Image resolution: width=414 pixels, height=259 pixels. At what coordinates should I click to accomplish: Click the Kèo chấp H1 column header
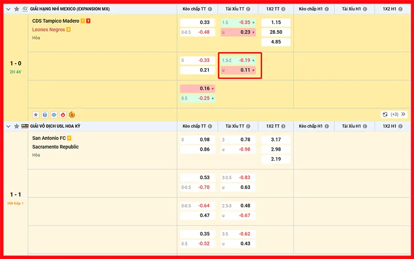coord(310,9)
